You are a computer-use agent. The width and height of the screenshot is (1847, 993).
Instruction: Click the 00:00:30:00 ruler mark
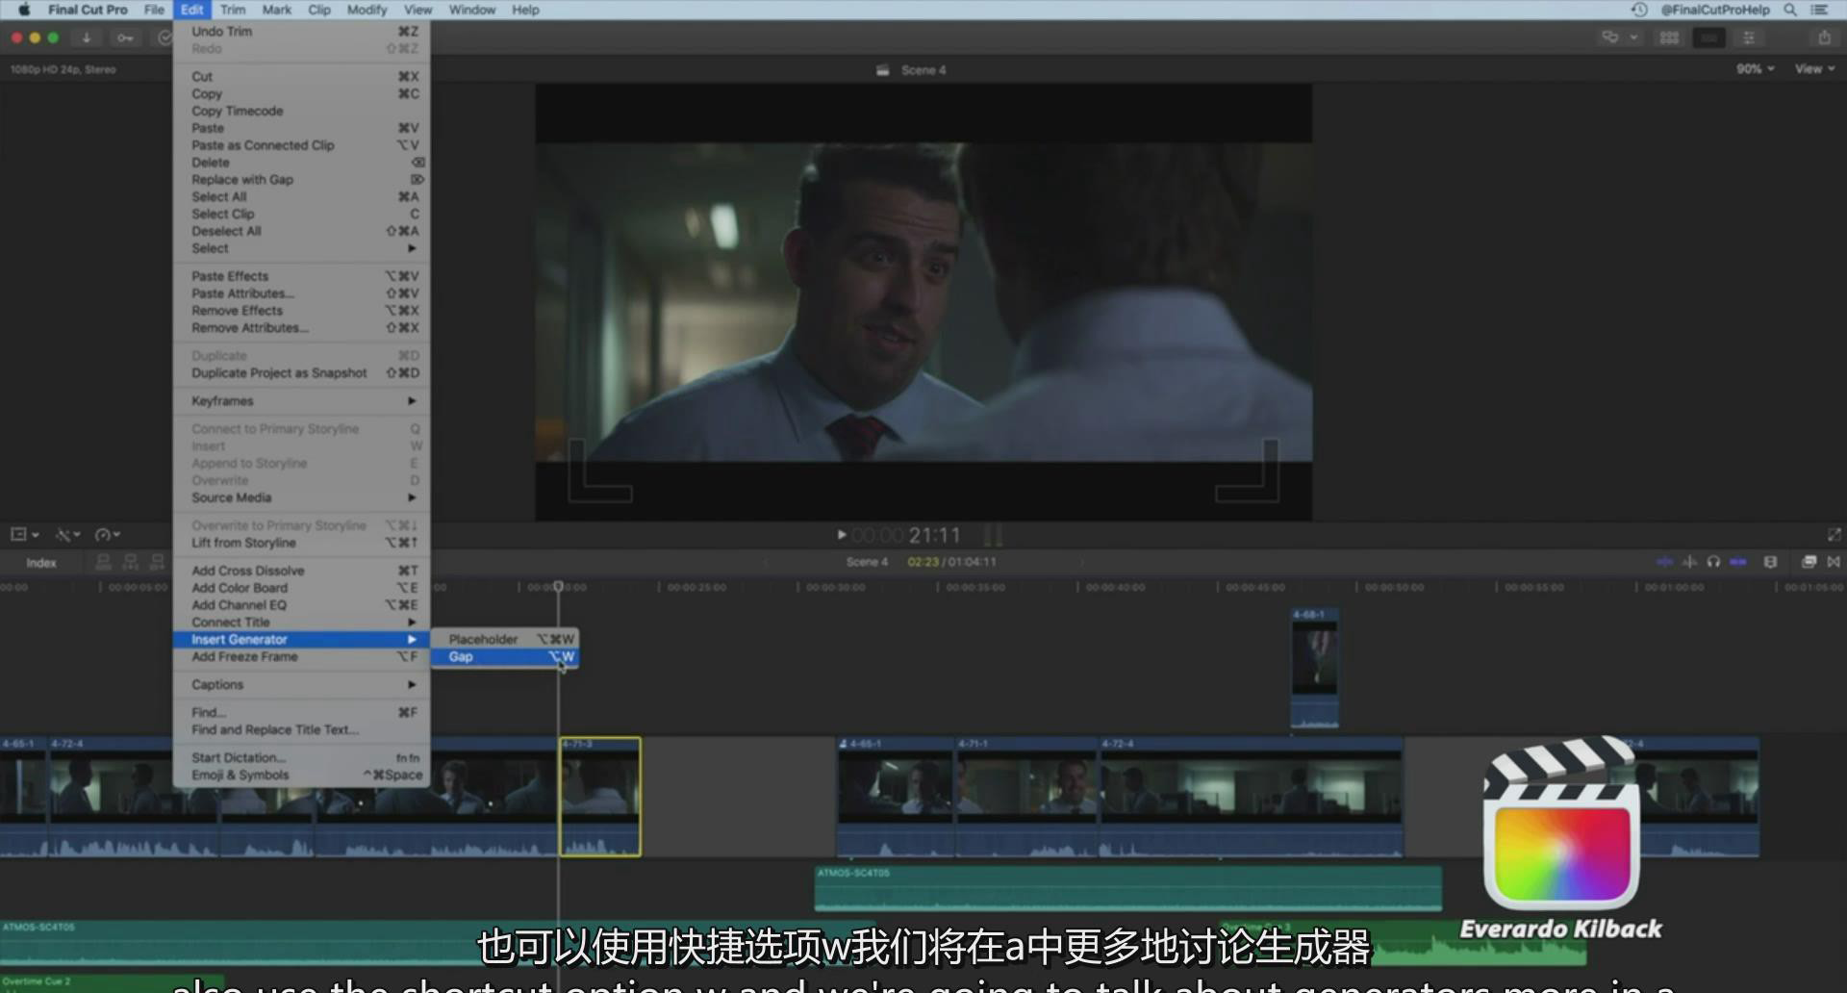tap(834, 587)
